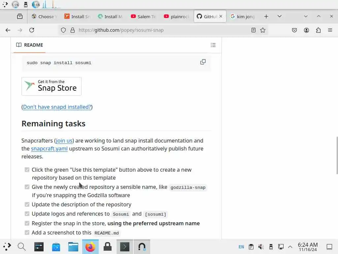The height and width of the screenshot is (254, 338).
Task: Click the 'Remaining tasks' heading
Action: coord(53,124)
